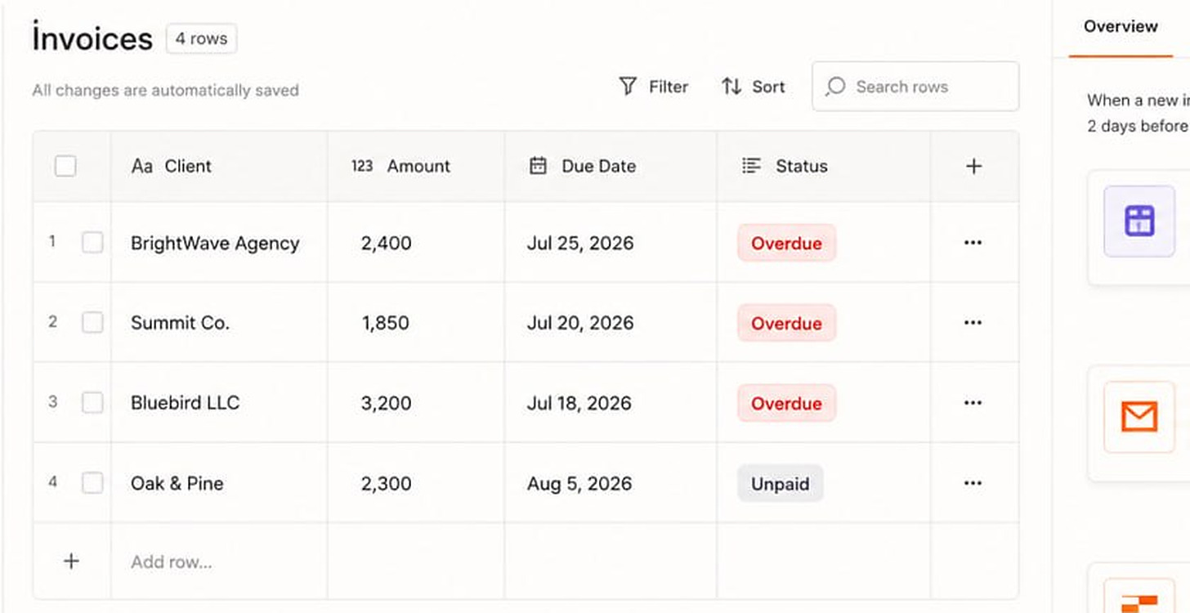The height and width of the screenshot is (613, 1190).
Task: Open Overdue status for BrightWave Agency
Action: pos(786,243)
